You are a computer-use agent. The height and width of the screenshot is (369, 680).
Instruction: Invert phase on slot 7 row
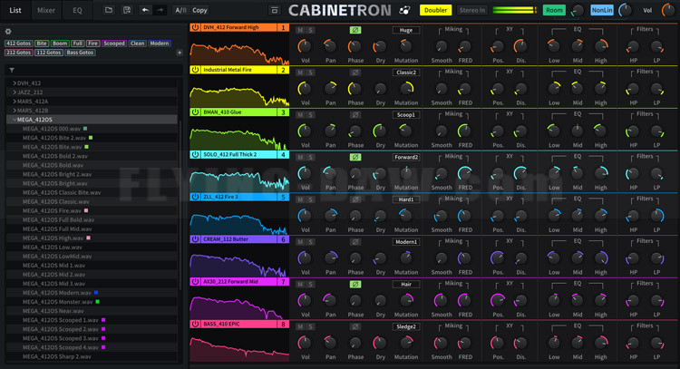[x=355, y=285]
